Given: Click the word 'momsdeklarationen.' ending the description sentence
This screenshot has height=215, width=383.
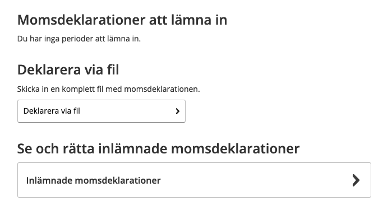Looking at the screenshot, I should pos(162,89).
